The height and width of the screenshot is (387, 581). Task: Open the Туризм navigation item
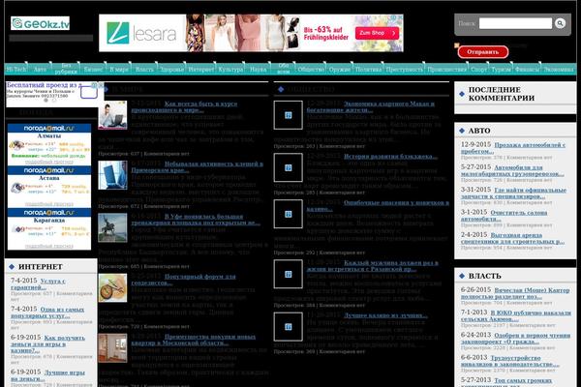click(501, 70)
